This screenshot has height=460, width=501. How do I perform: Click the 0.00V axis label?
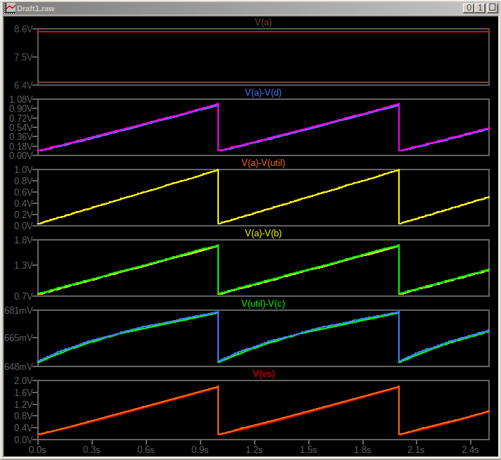tap(21, 155)
